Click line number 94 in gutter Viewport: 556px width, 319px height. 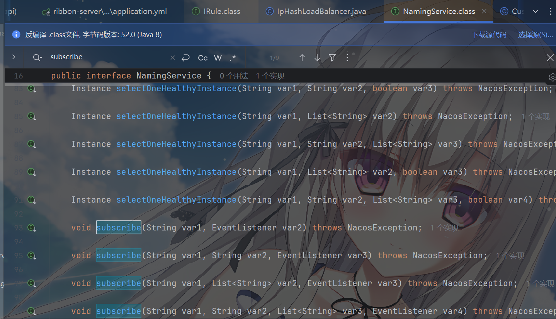click(19, 242)
